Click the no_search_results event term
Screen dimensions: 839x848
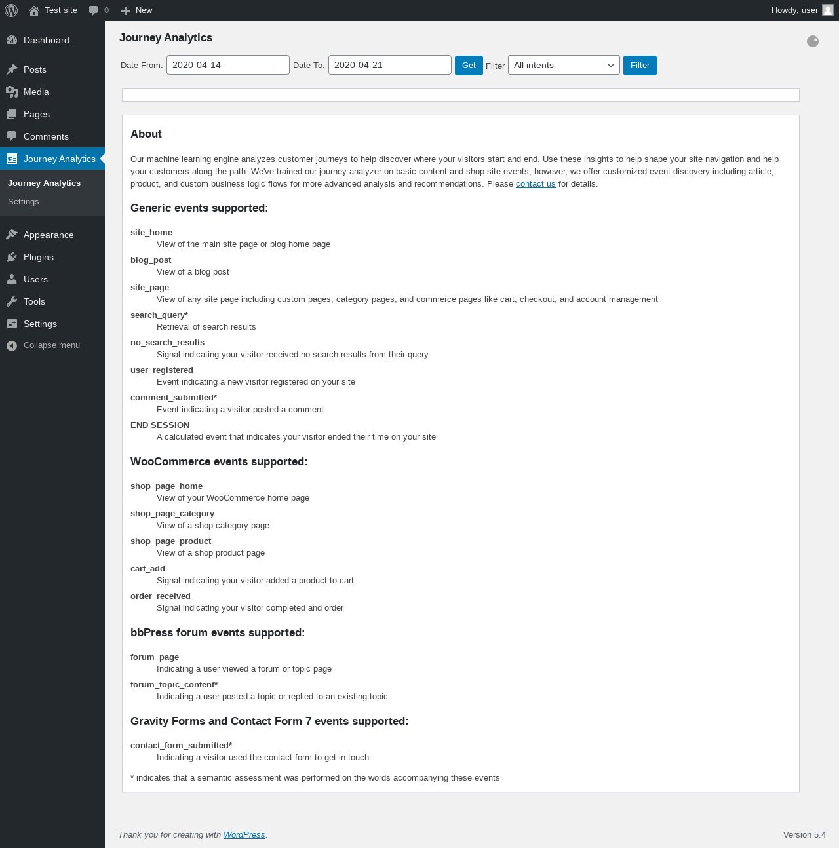tap(167, 343)
